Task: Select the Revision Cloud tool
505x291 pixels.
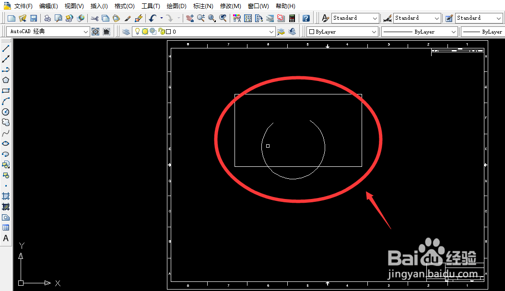Action: (x=6, y=122)
